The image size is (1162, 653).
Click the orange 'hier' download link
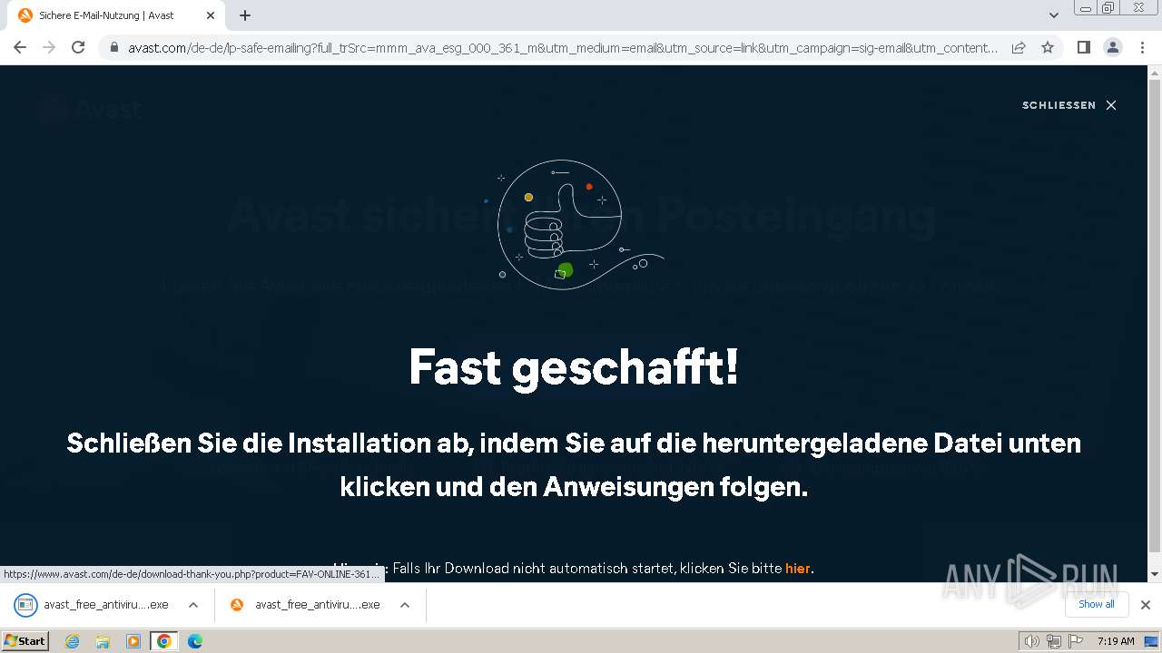point(797,569)
